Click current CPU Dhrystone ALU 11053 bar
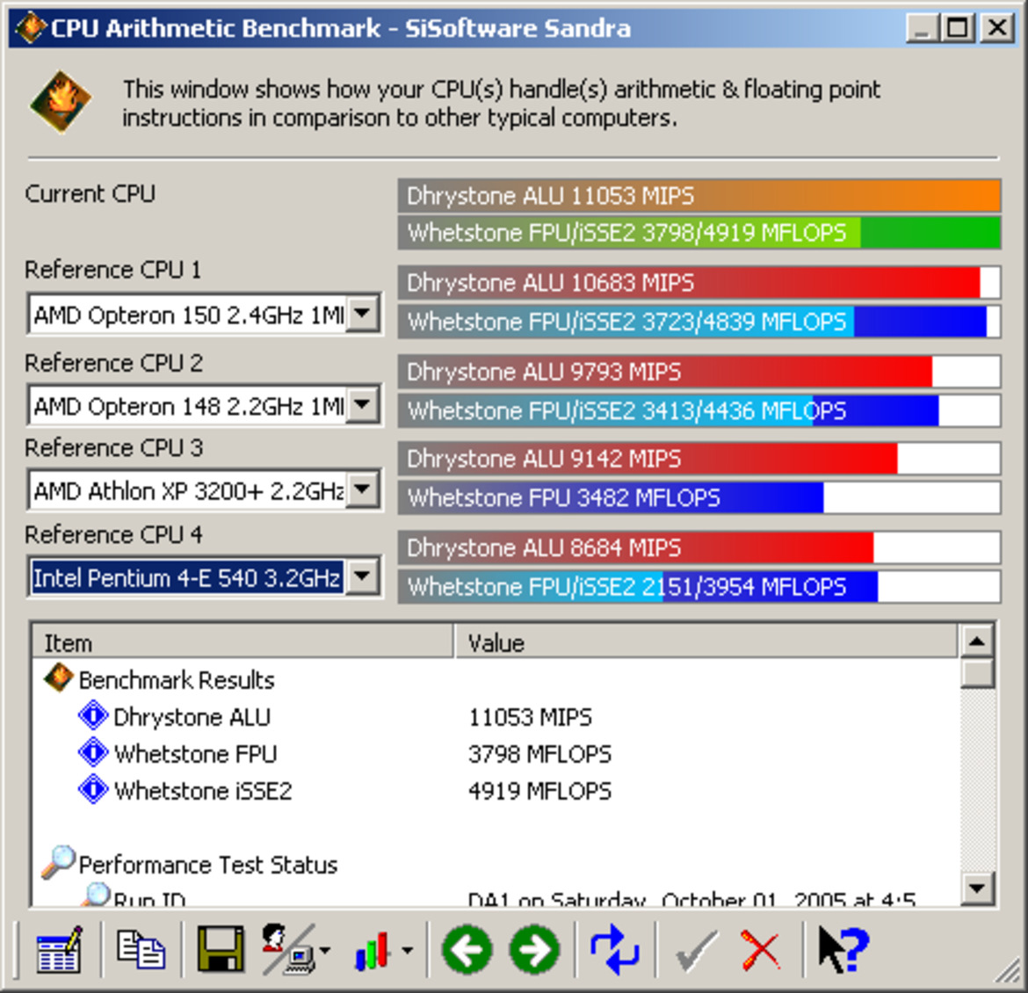This screenshot has height=993, width=1028. tap(699, 195)
